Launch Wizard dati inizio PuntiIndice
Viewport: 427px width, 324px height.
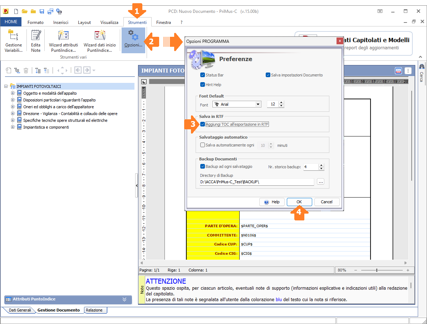pyautogui.click(x=100, y=41)
